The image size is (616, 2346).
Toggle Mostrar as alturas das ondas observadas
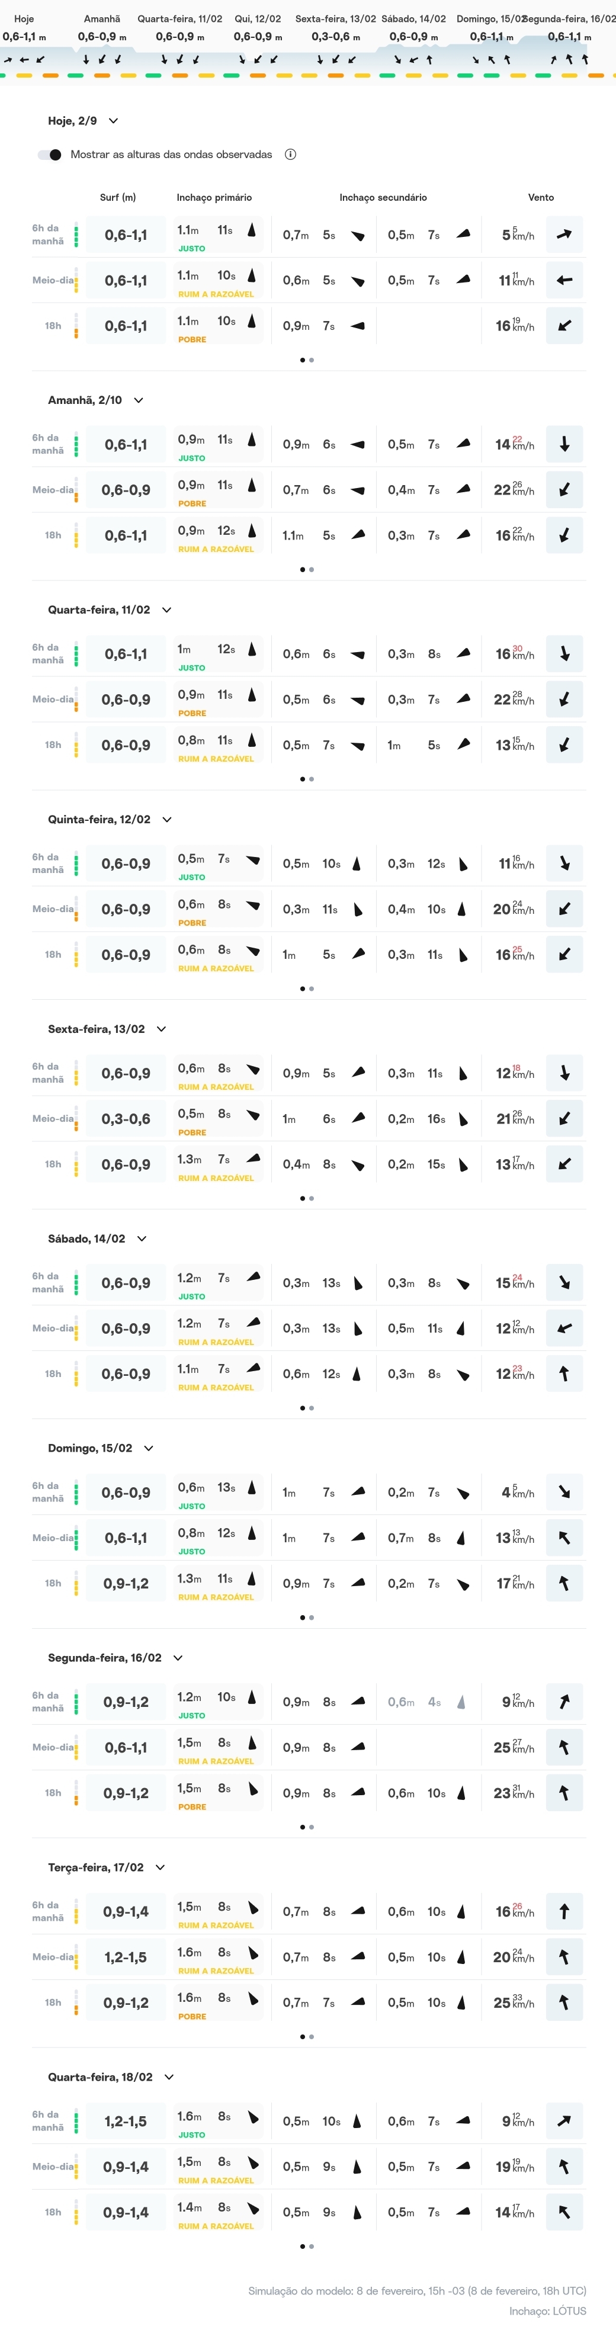[x=50, y=155]
